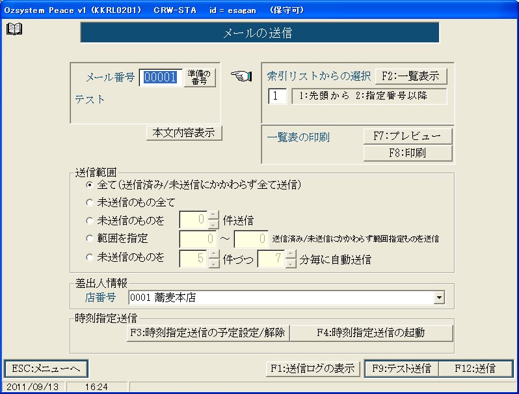This screenshot has height=394, width=519.
Task: Open the 店番号 dropdown arrow
Action: click(x=439, y=298)
